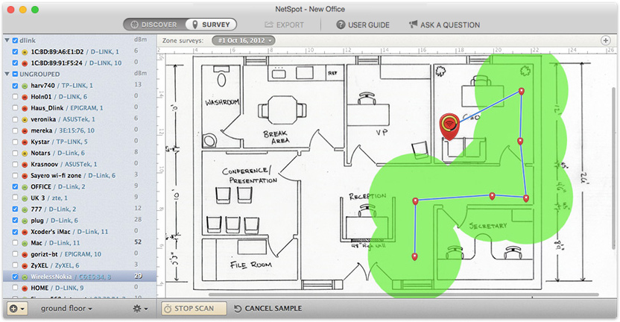Image resolution: width=620 pixels, height=322 pixels.
Task: Click the User Guide question mark icon
Action: 341,25
